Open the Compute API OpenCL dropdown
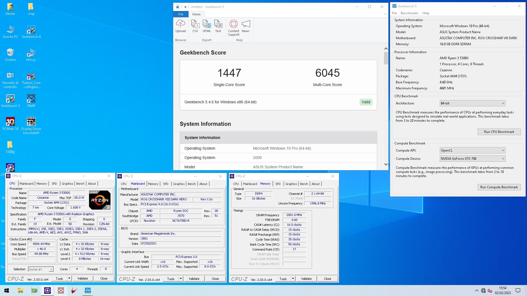Viewport: 527px width, 296px height. click(472, 150)
